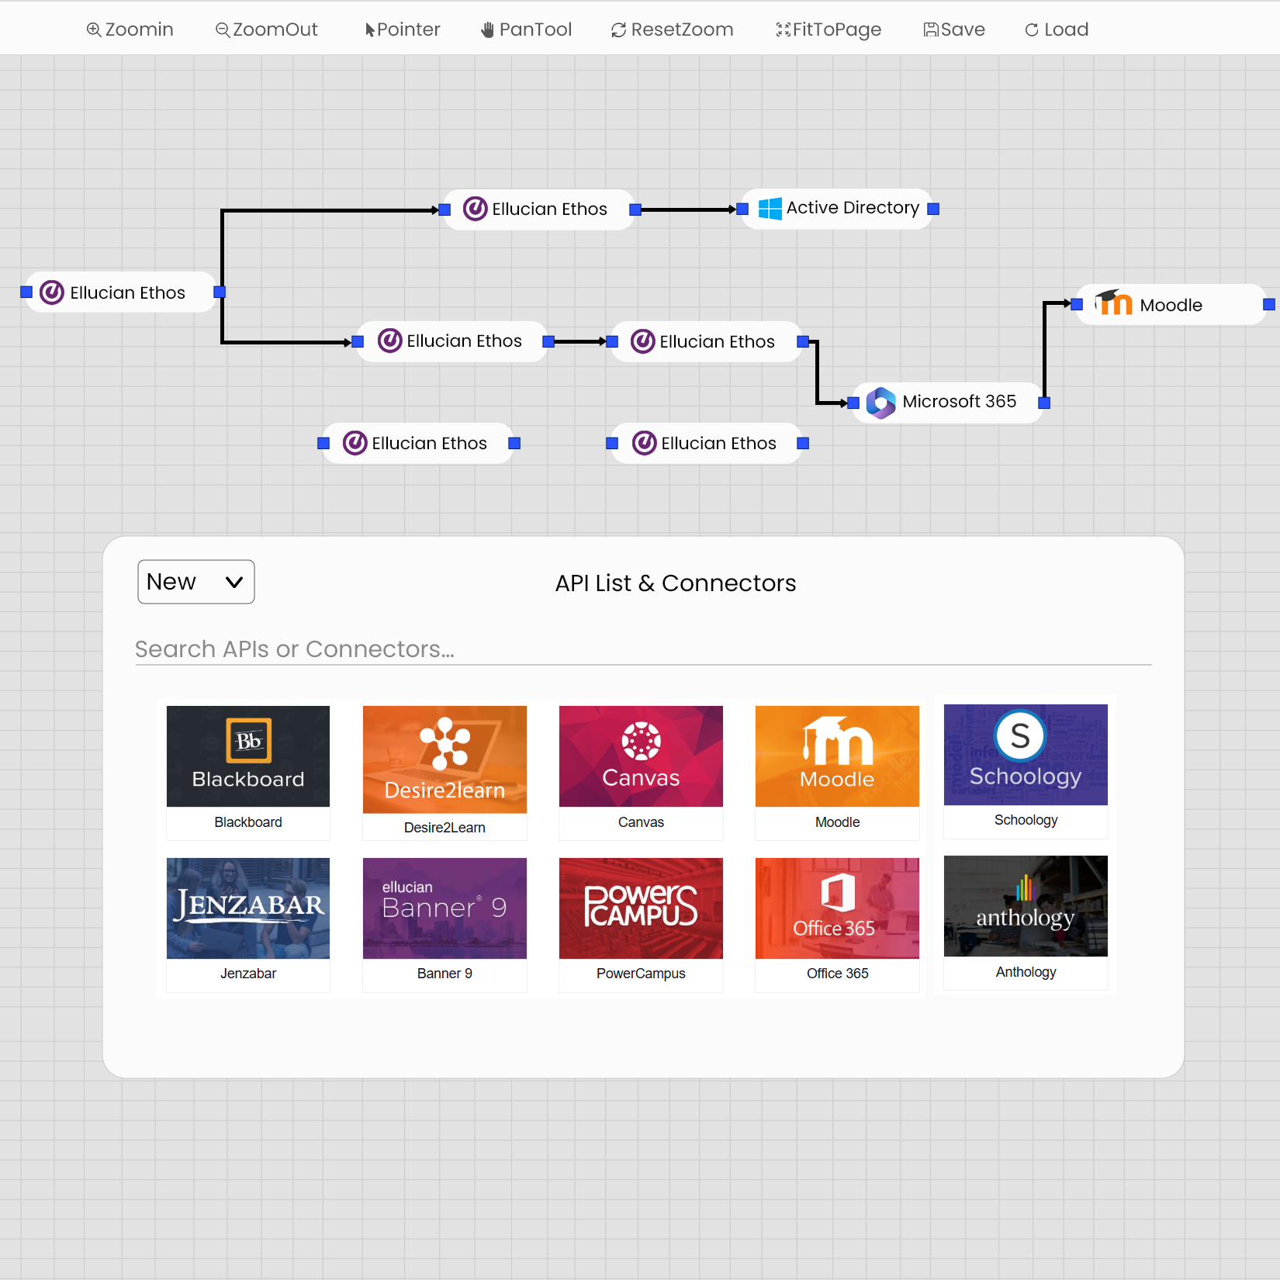Select the Active Directory node
Viewport: 1280px width, 1280px height.
[x=838, y=209]
